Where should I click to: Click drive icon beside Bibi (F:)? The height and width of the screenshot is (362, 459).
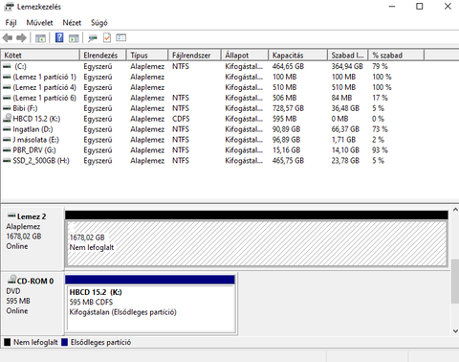coord(7,108)
